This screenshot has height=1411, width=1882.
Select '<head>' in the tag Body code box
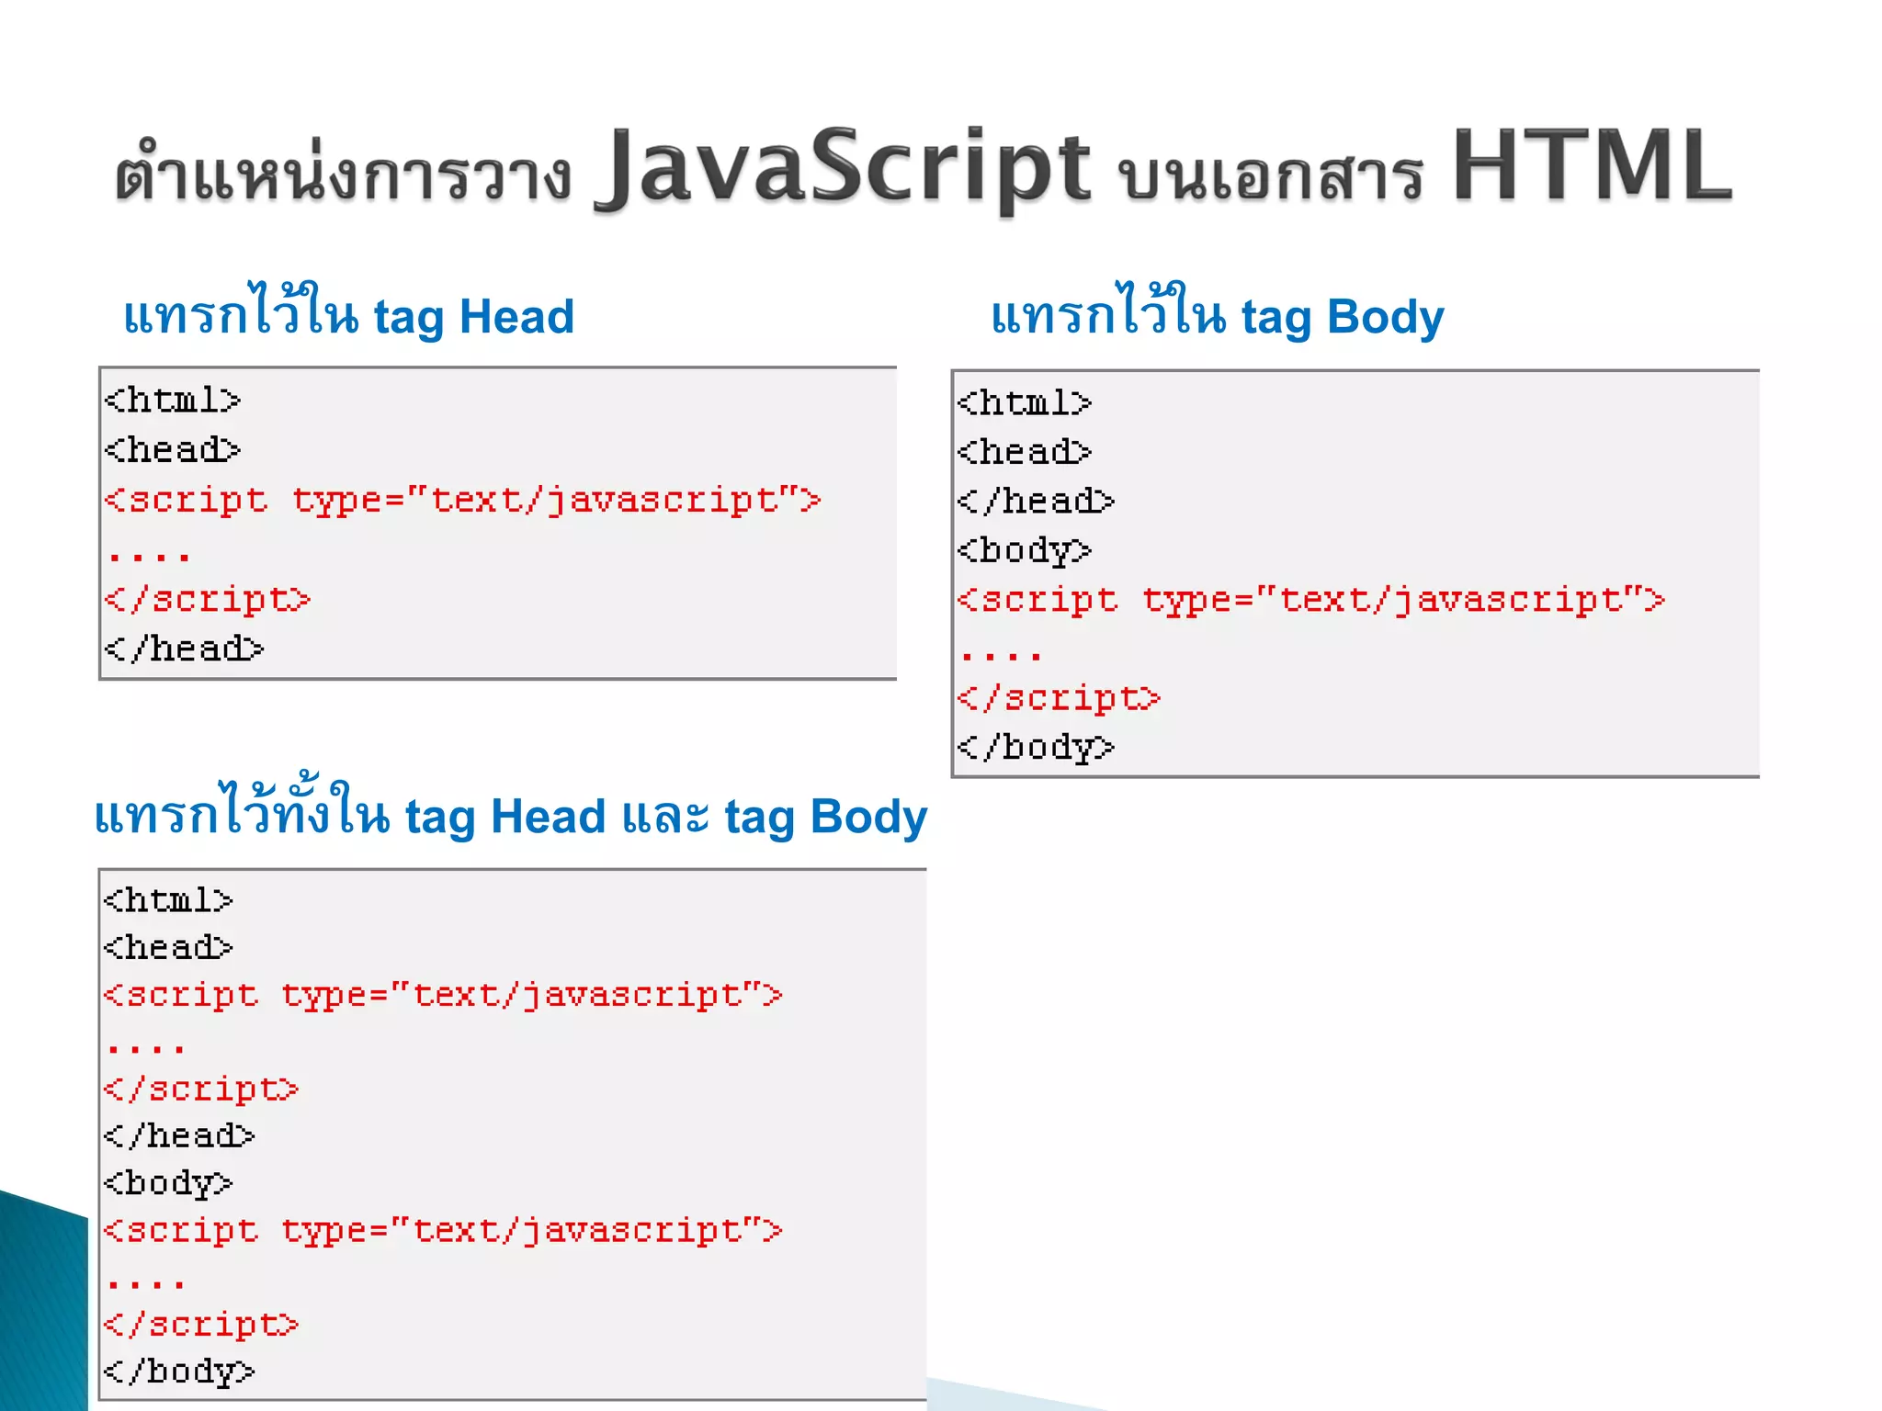pyautogui.click(x=1024, y=452)
